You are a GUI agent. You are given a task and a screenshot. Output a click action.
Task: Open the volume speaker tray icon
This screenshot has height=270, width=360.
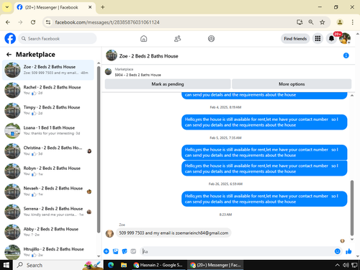coord(346,265)
